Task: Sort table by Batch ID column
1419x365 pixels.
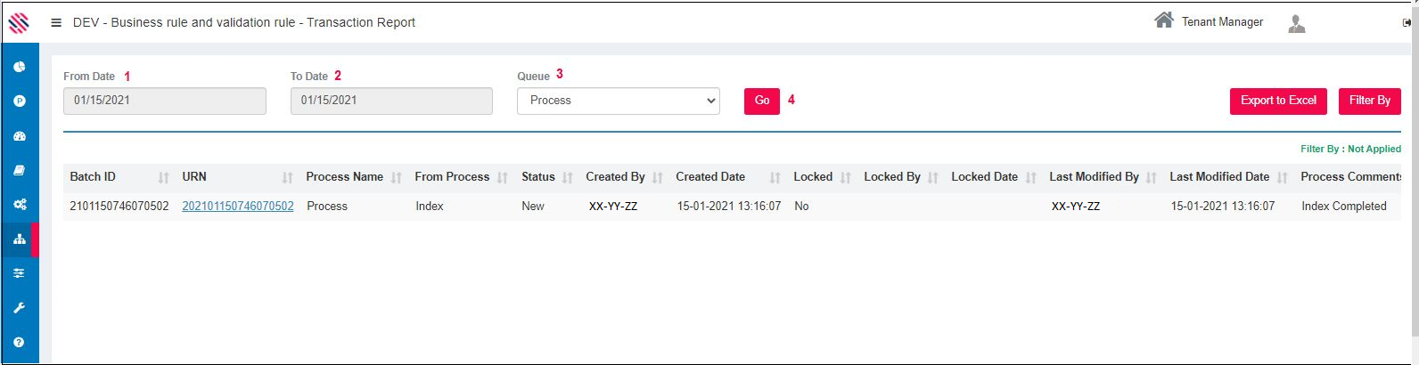Action: coord(163,178)
